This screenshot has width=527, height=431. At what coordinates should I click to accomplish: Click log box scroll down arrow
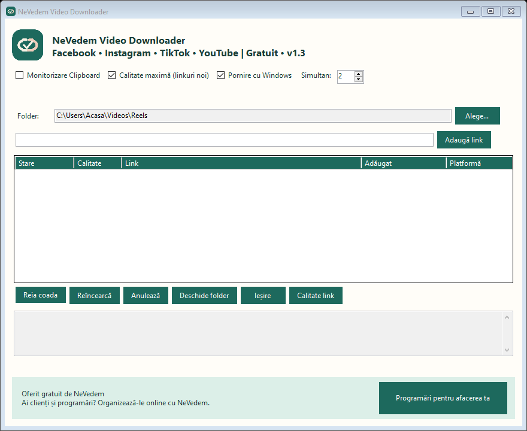[507, 350]
